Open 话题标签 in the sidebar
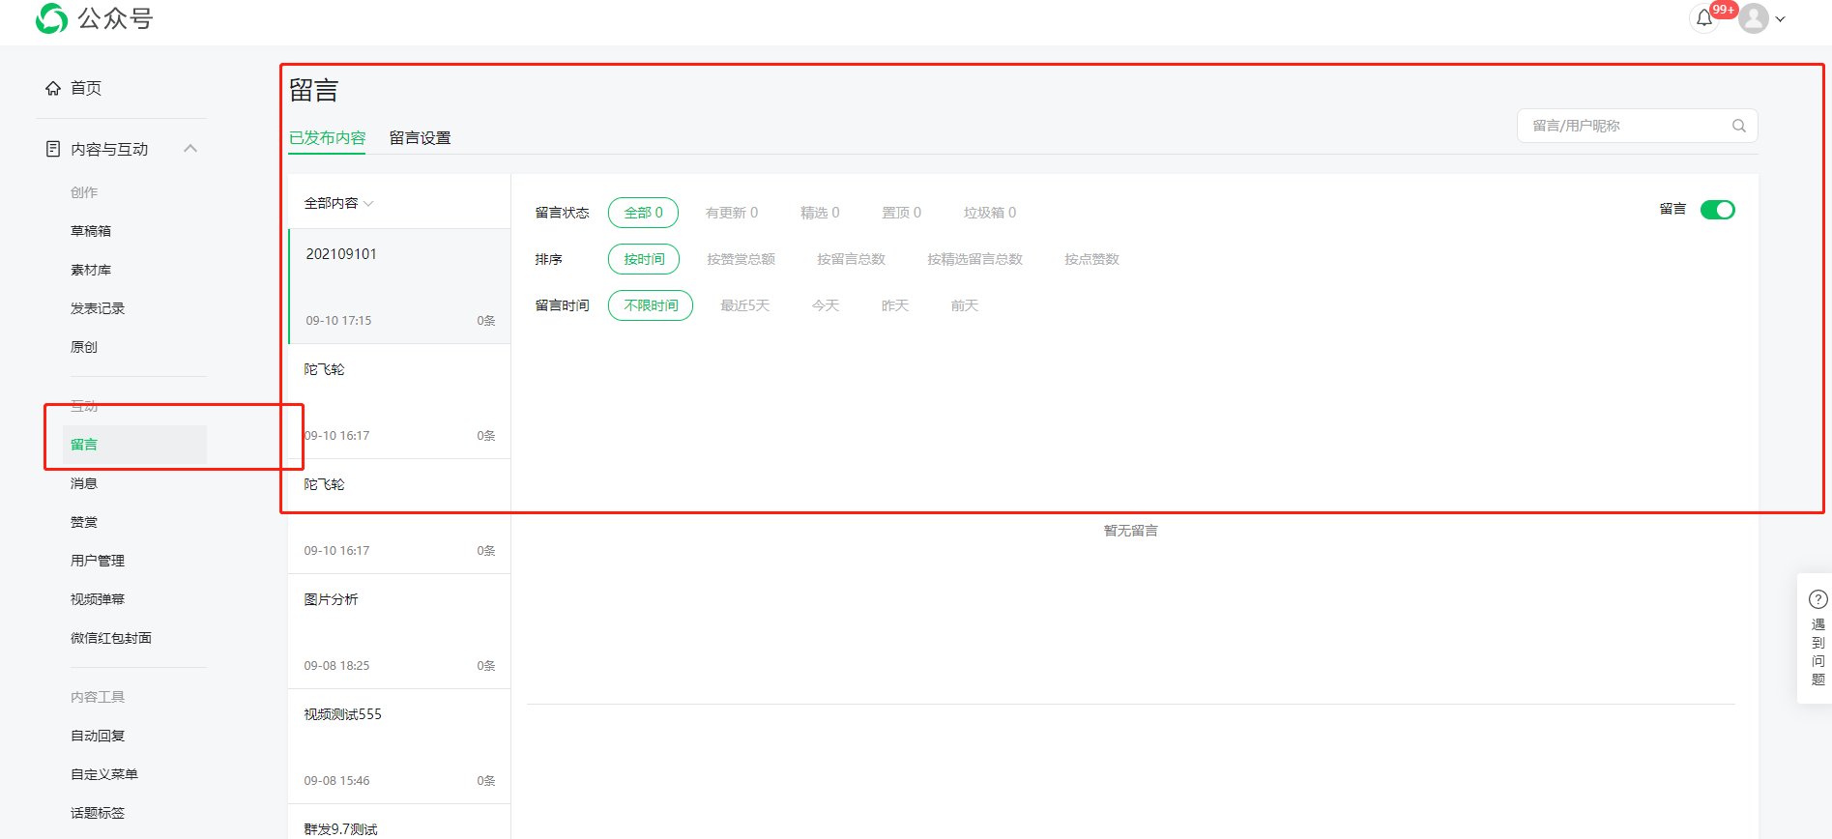Viewport: 1832px width, 839px height. click(98, 813)
